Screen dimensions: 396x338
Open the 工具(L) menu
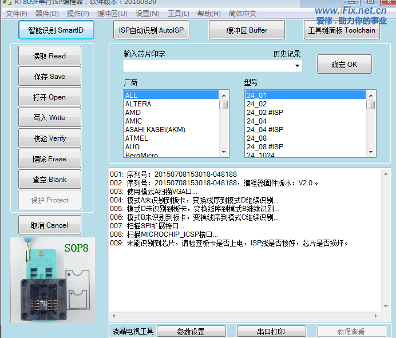tap(179, 13)
